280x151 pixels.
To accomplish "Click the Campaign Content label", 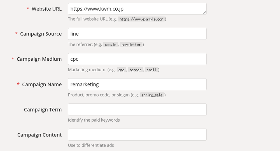I will 39,135.
